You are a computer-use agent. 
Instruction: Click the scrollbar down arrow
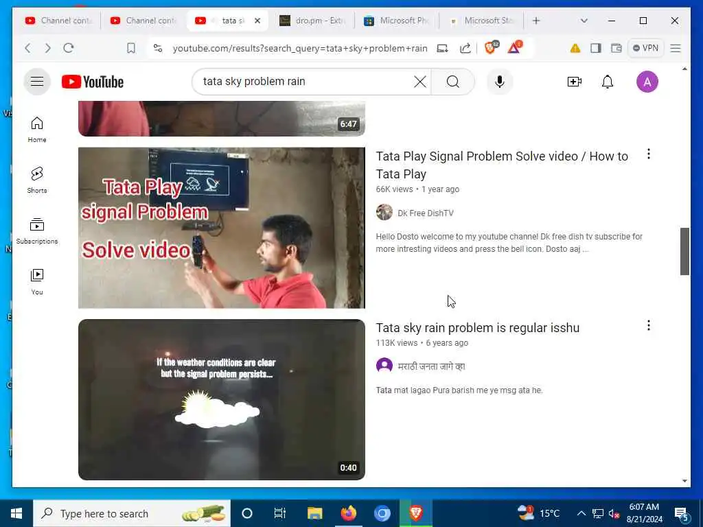pyautogui.click(x=684, y=481)
